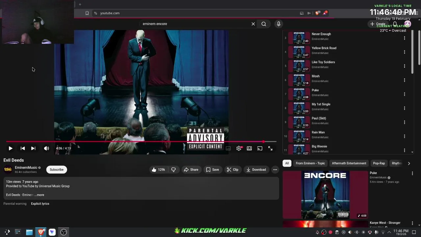Viewport: 421px width, 237px height.
Task: Open Brave Shields lion icon
Action: point(317,13)
